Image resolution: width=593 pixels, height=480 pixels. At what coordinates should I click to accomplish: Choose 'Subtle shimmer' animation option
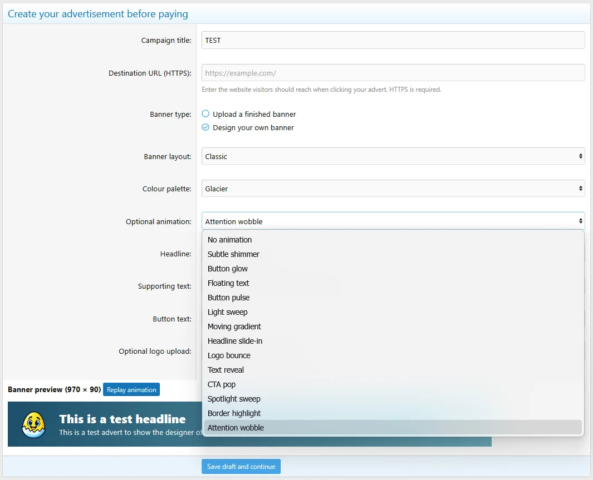pyautogui.click(x=393, y=254)
